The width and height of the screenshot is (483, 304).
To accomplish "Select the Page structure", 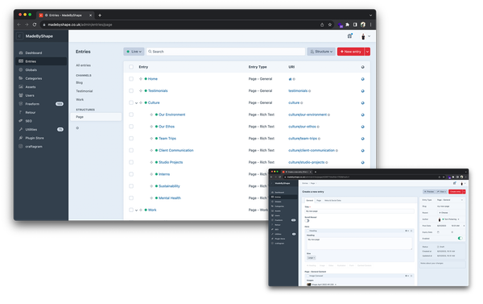I will point(96,117).
